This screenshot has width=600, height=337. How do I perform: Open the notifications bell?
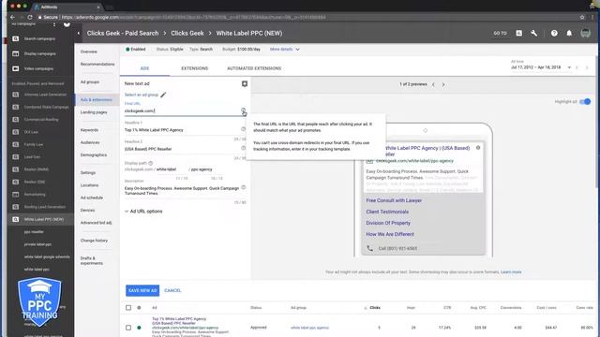click(x=569, y=34)
